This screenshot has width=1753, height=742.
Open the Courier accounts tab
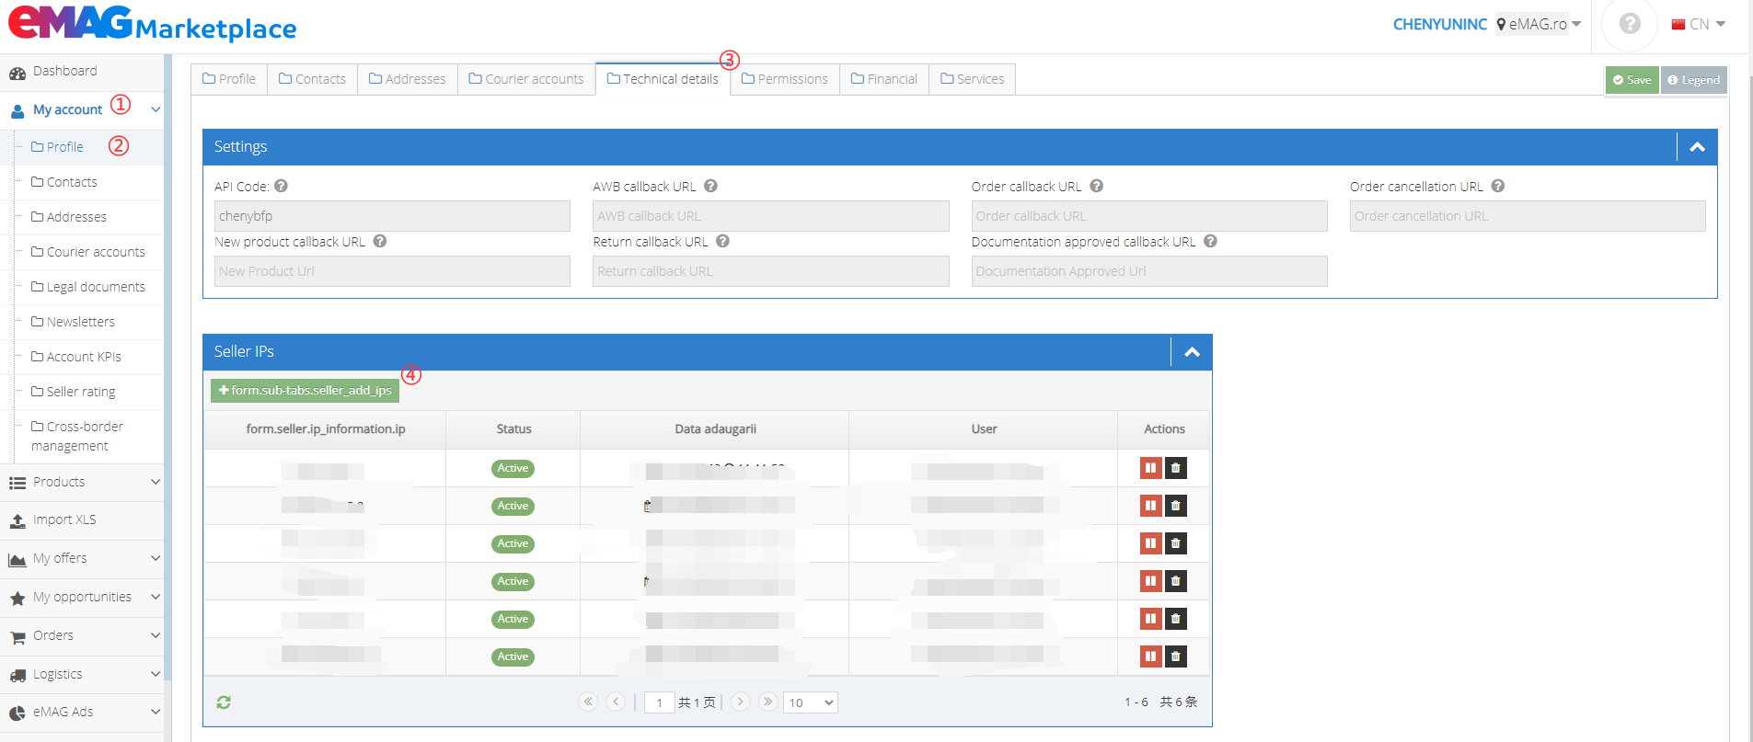[x=526, y=79]
